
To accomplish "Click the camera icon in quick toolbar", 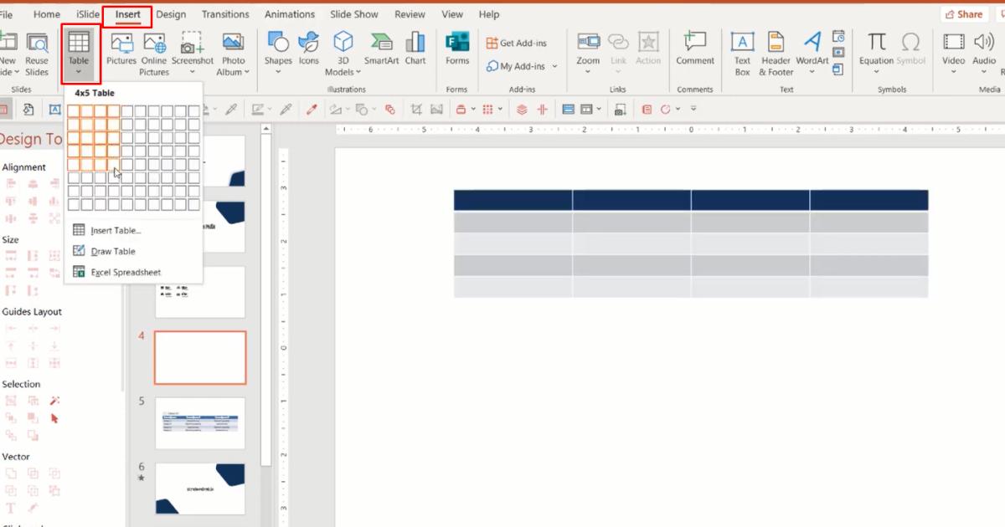I will (x=620, y=109).
